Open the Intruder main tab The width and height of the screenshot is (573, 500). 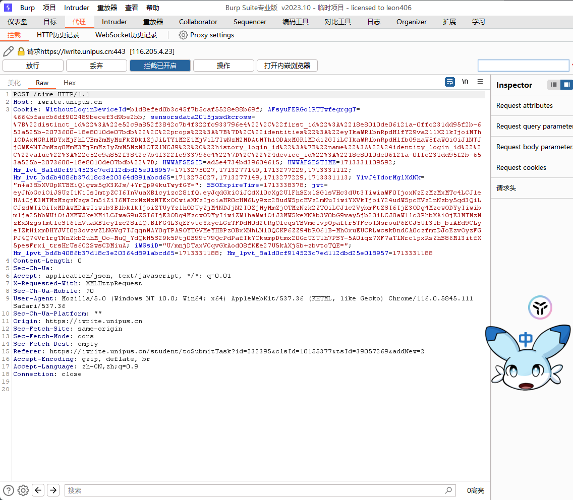click(114, 22)
